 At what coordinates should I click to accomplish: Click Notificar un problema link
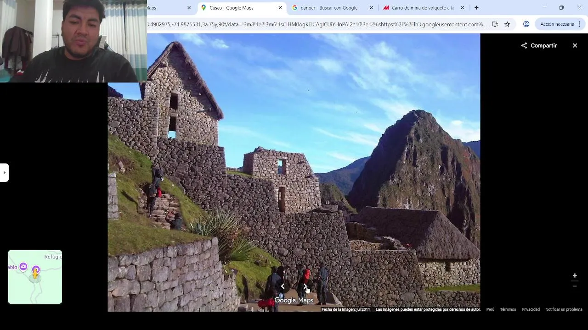tap(564, 309)
